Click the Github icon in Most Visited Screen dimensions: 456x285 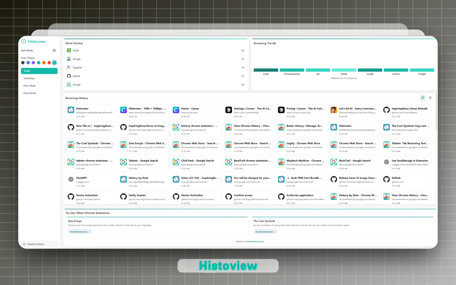tap(69, 76)
